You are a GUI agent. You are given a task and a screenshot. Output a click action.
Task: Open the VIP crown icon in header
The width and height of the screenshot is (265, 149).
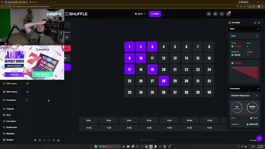pos(215,14)
